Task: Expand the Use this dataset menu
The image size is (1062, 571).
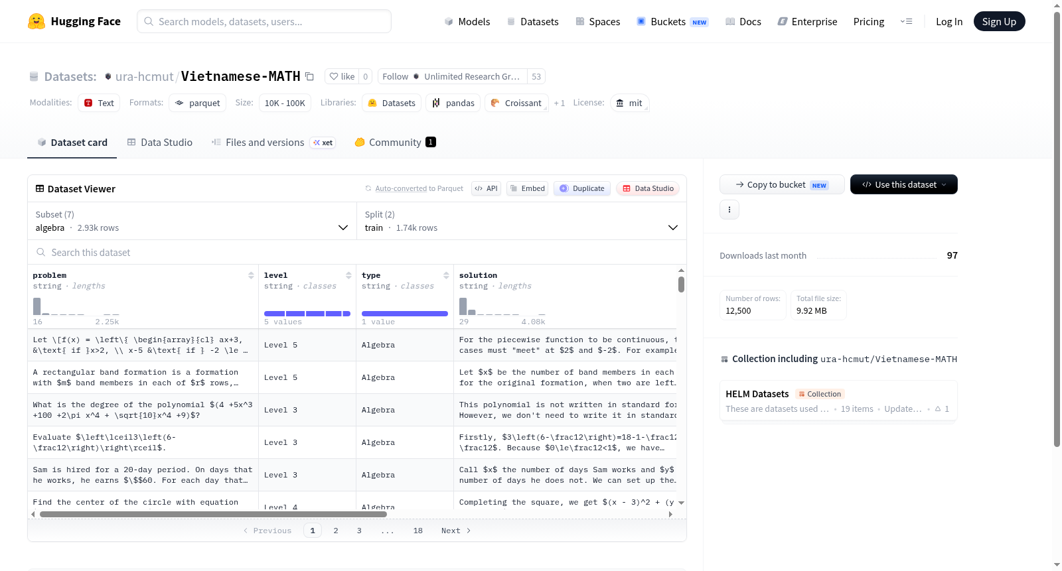Action: tap(903, 184)
